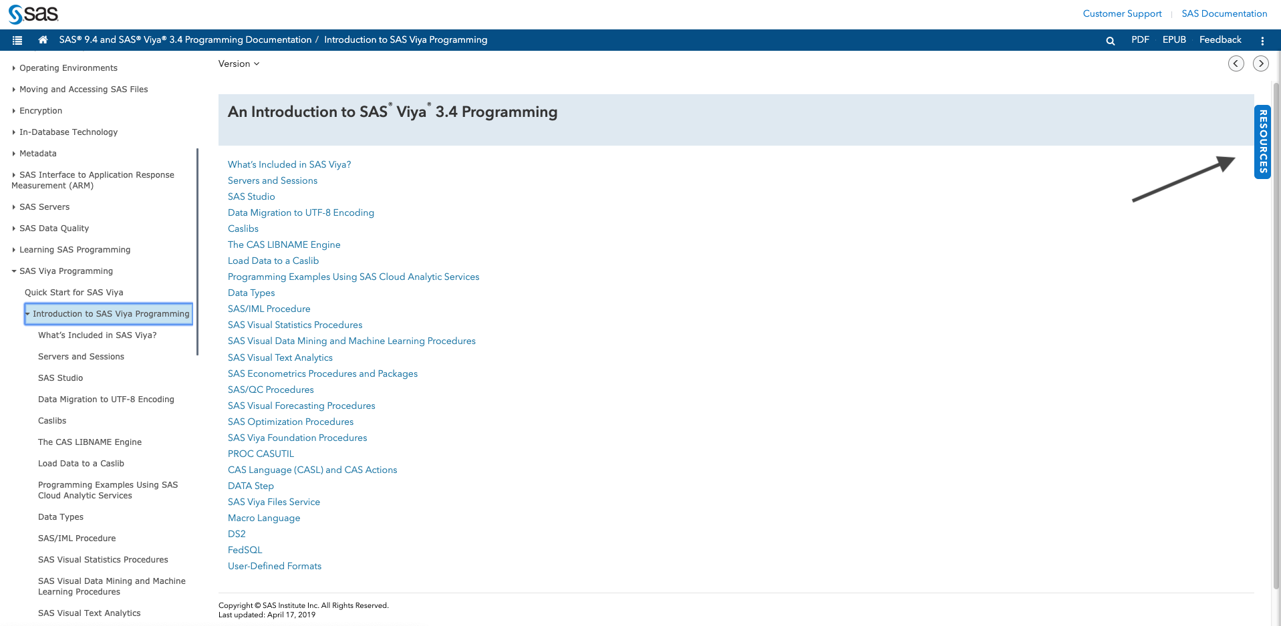
Task: Toggle the table of contents list icon
Action: pos(17,40)
